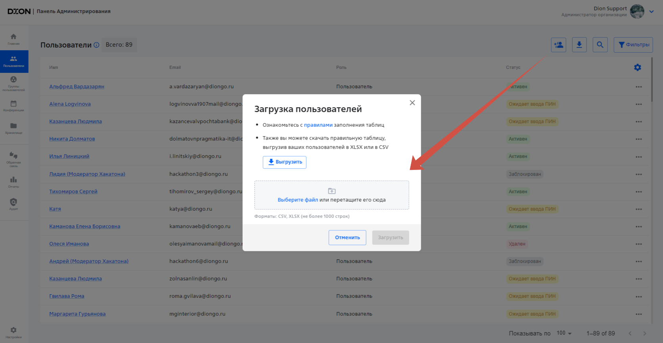
Task: Open the rows-per-page dropdown showing 100
Action: [564, 333]
